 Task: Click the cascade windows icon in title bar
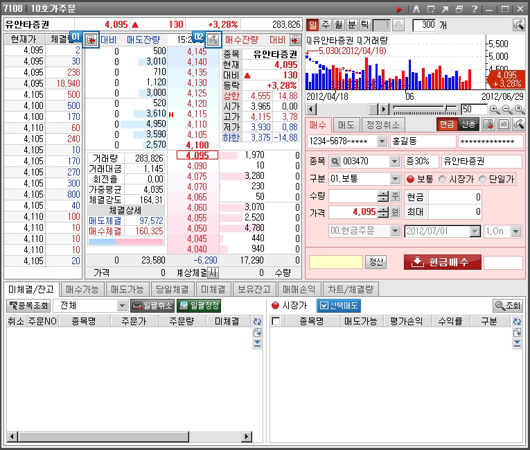click(459, 9)
